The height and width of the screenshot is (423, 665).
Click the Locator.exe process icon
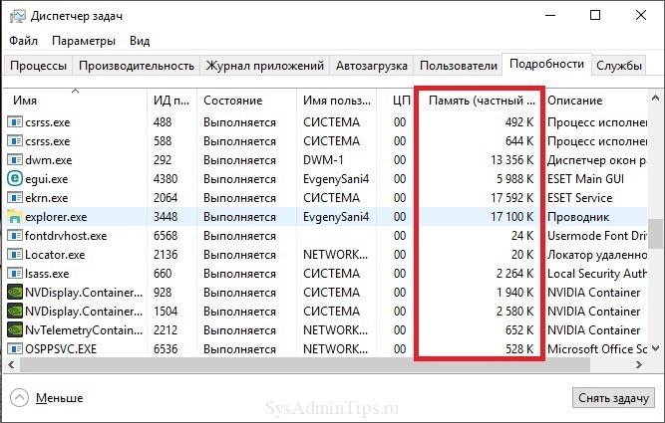click(x=15, y=255)
